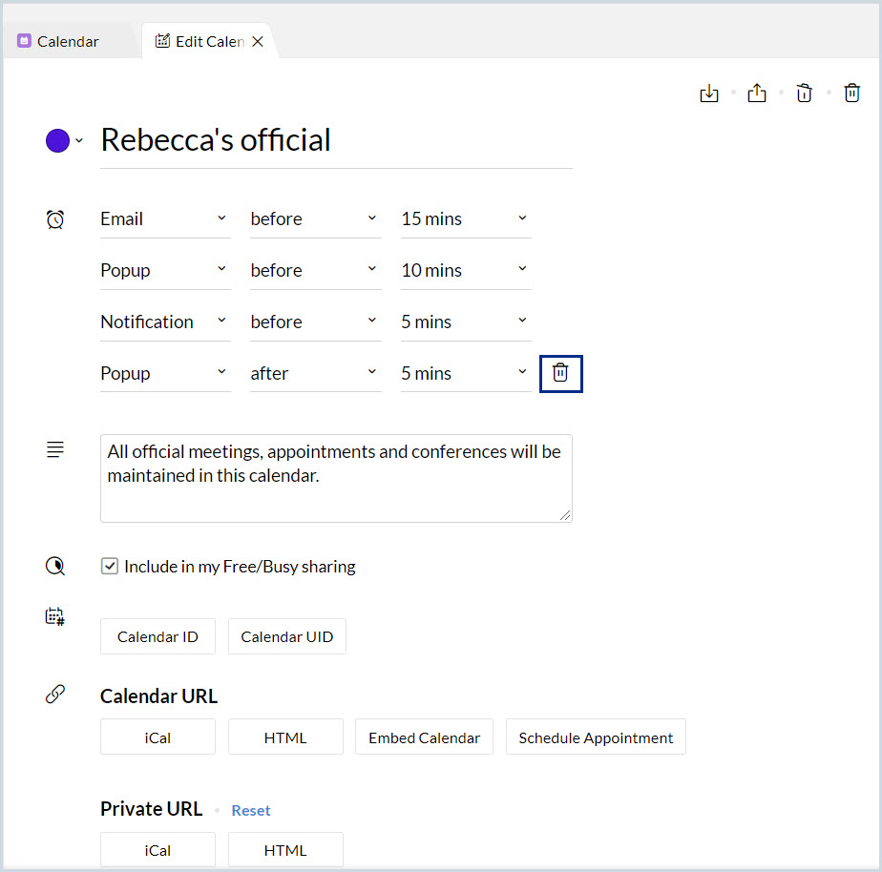The height and width of the screenshot is (872, 882).
Task: Delete the Popup after 5 mins reminder
Action: (x=560, y=373)
